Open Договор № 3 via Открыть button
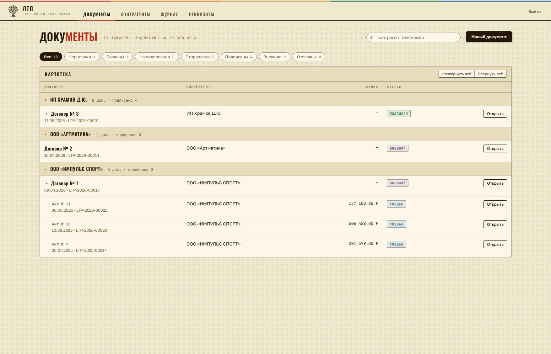 pos(495,114)
